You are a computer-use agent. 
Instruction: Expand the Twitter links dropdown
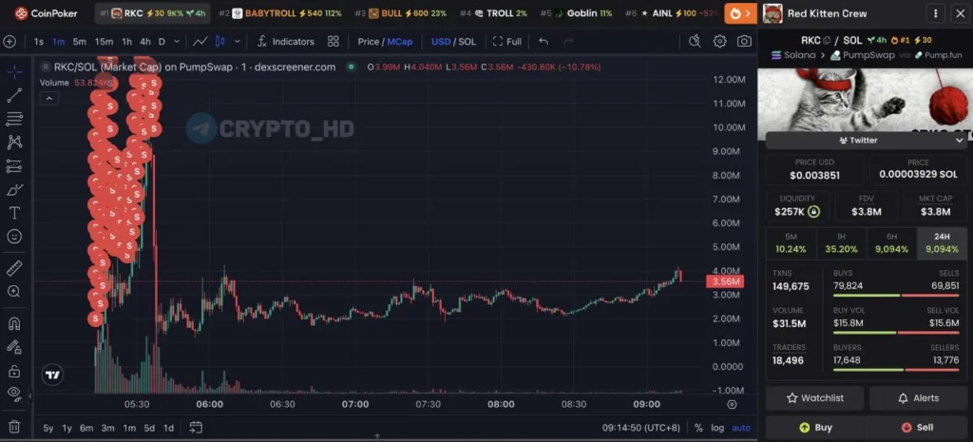click(x=865, y=141)
